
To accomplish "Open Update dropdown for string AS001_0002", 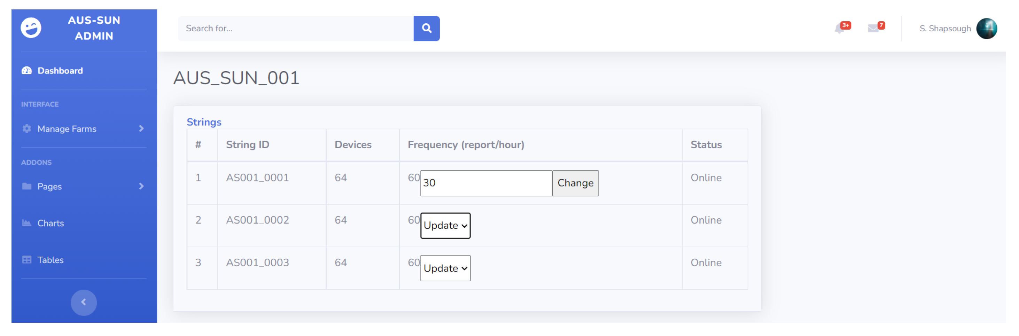I will point(445,226).
